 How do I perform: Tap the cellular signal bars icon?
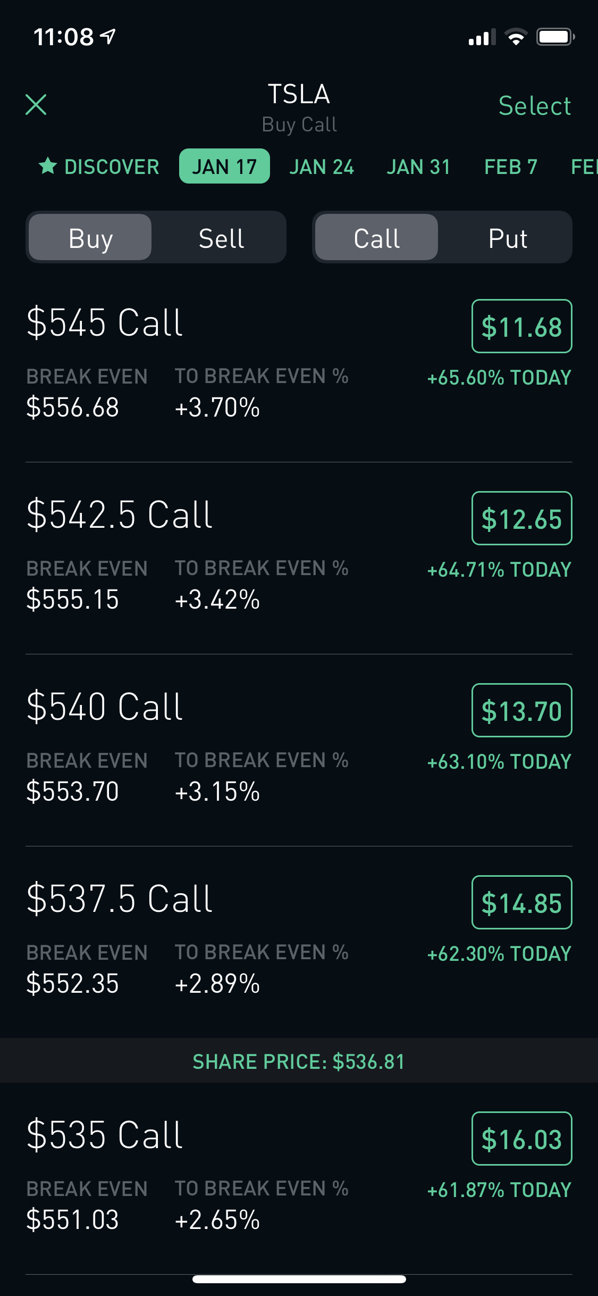[482, 37]
